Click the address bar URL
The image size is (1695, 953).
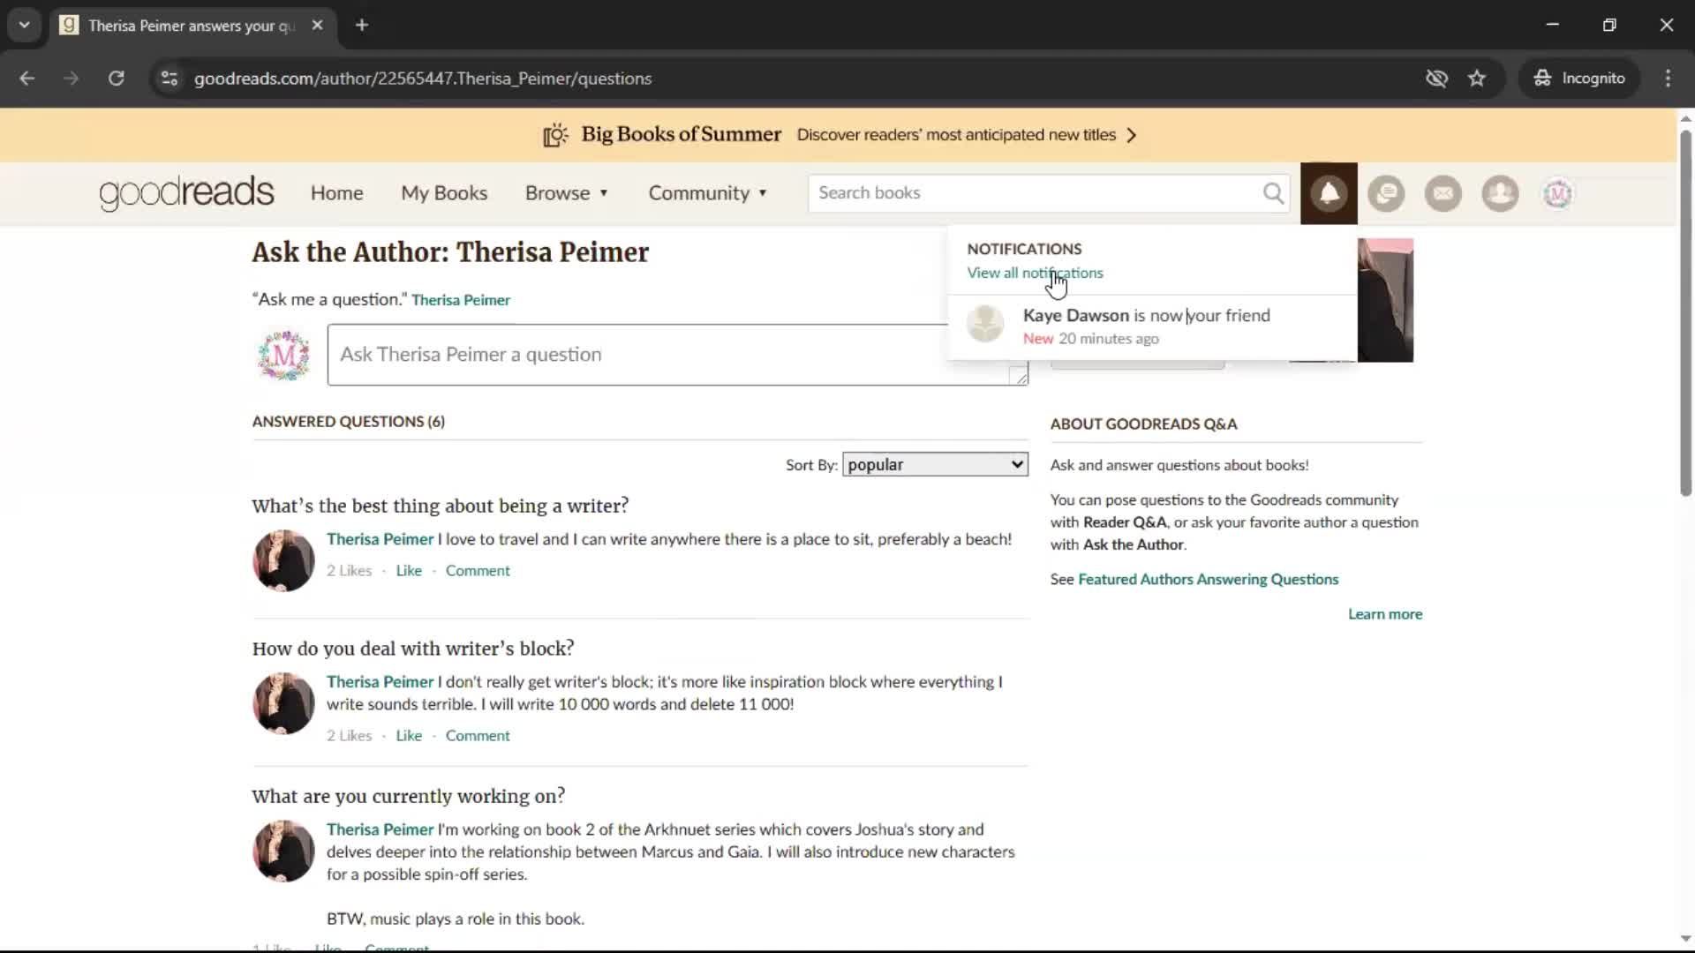point(423,79)
